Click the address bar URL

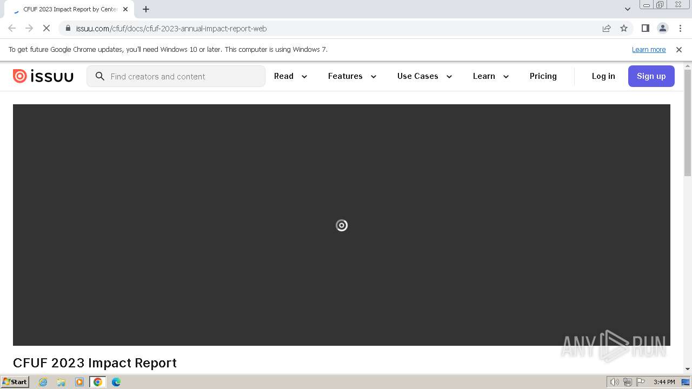pyautogui.click(x=171, y=29)
